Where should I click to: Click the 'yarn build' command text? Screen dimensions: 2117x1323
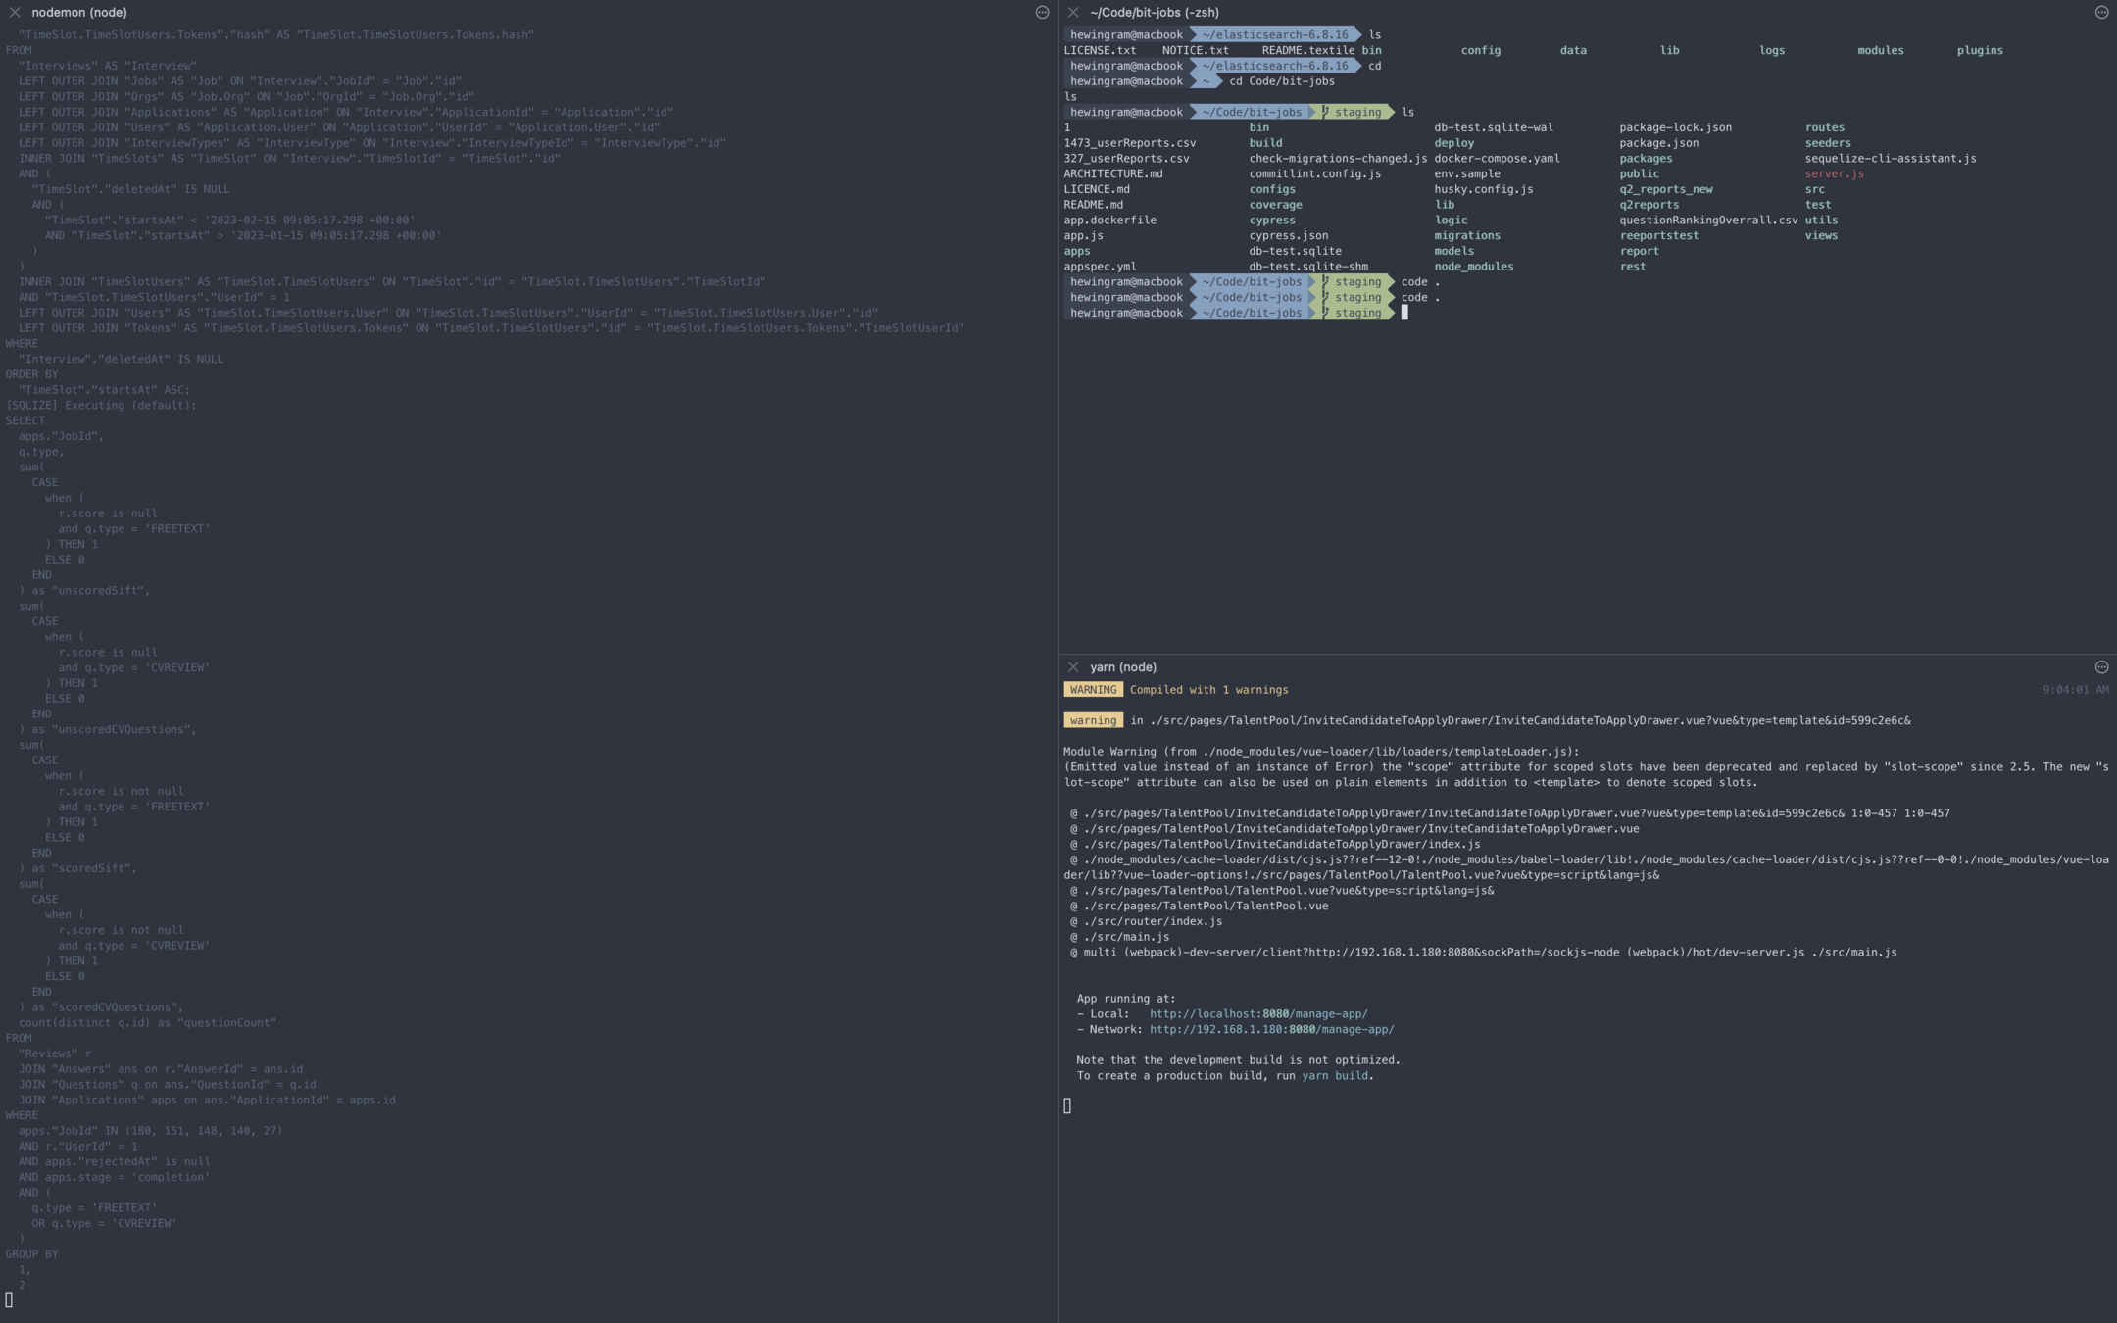pos(1334,1076)
